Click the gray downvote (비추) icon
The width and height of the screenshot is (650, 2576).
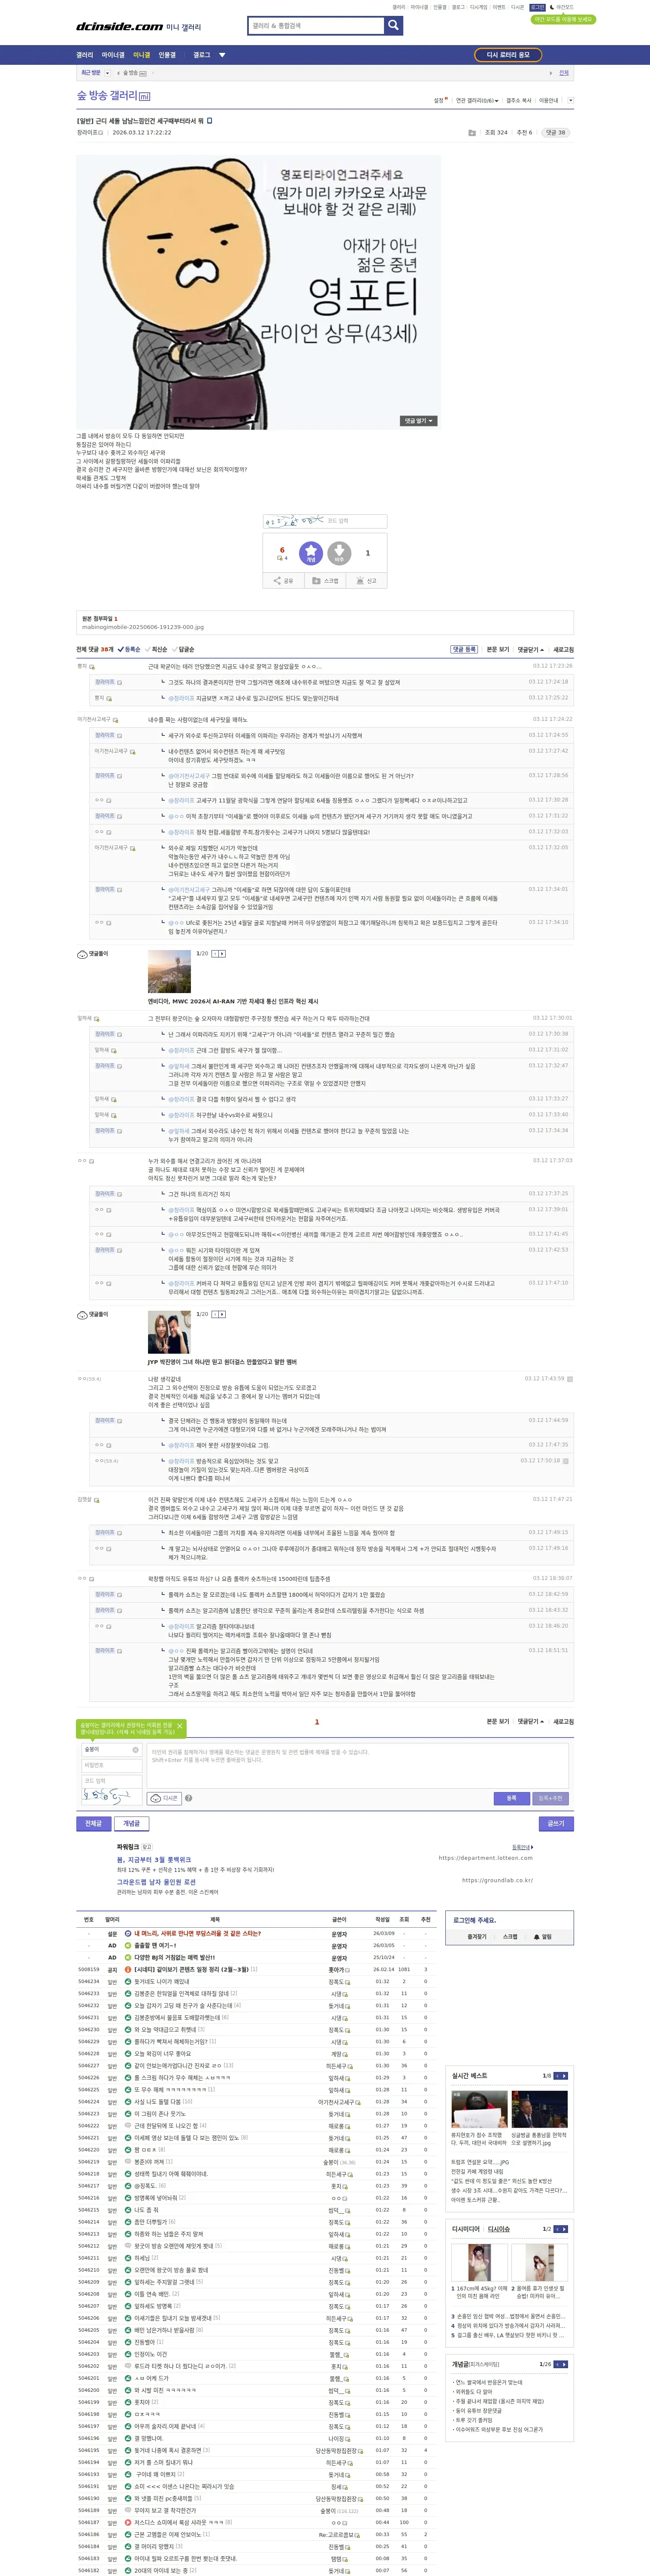click(x=339, y=552)
